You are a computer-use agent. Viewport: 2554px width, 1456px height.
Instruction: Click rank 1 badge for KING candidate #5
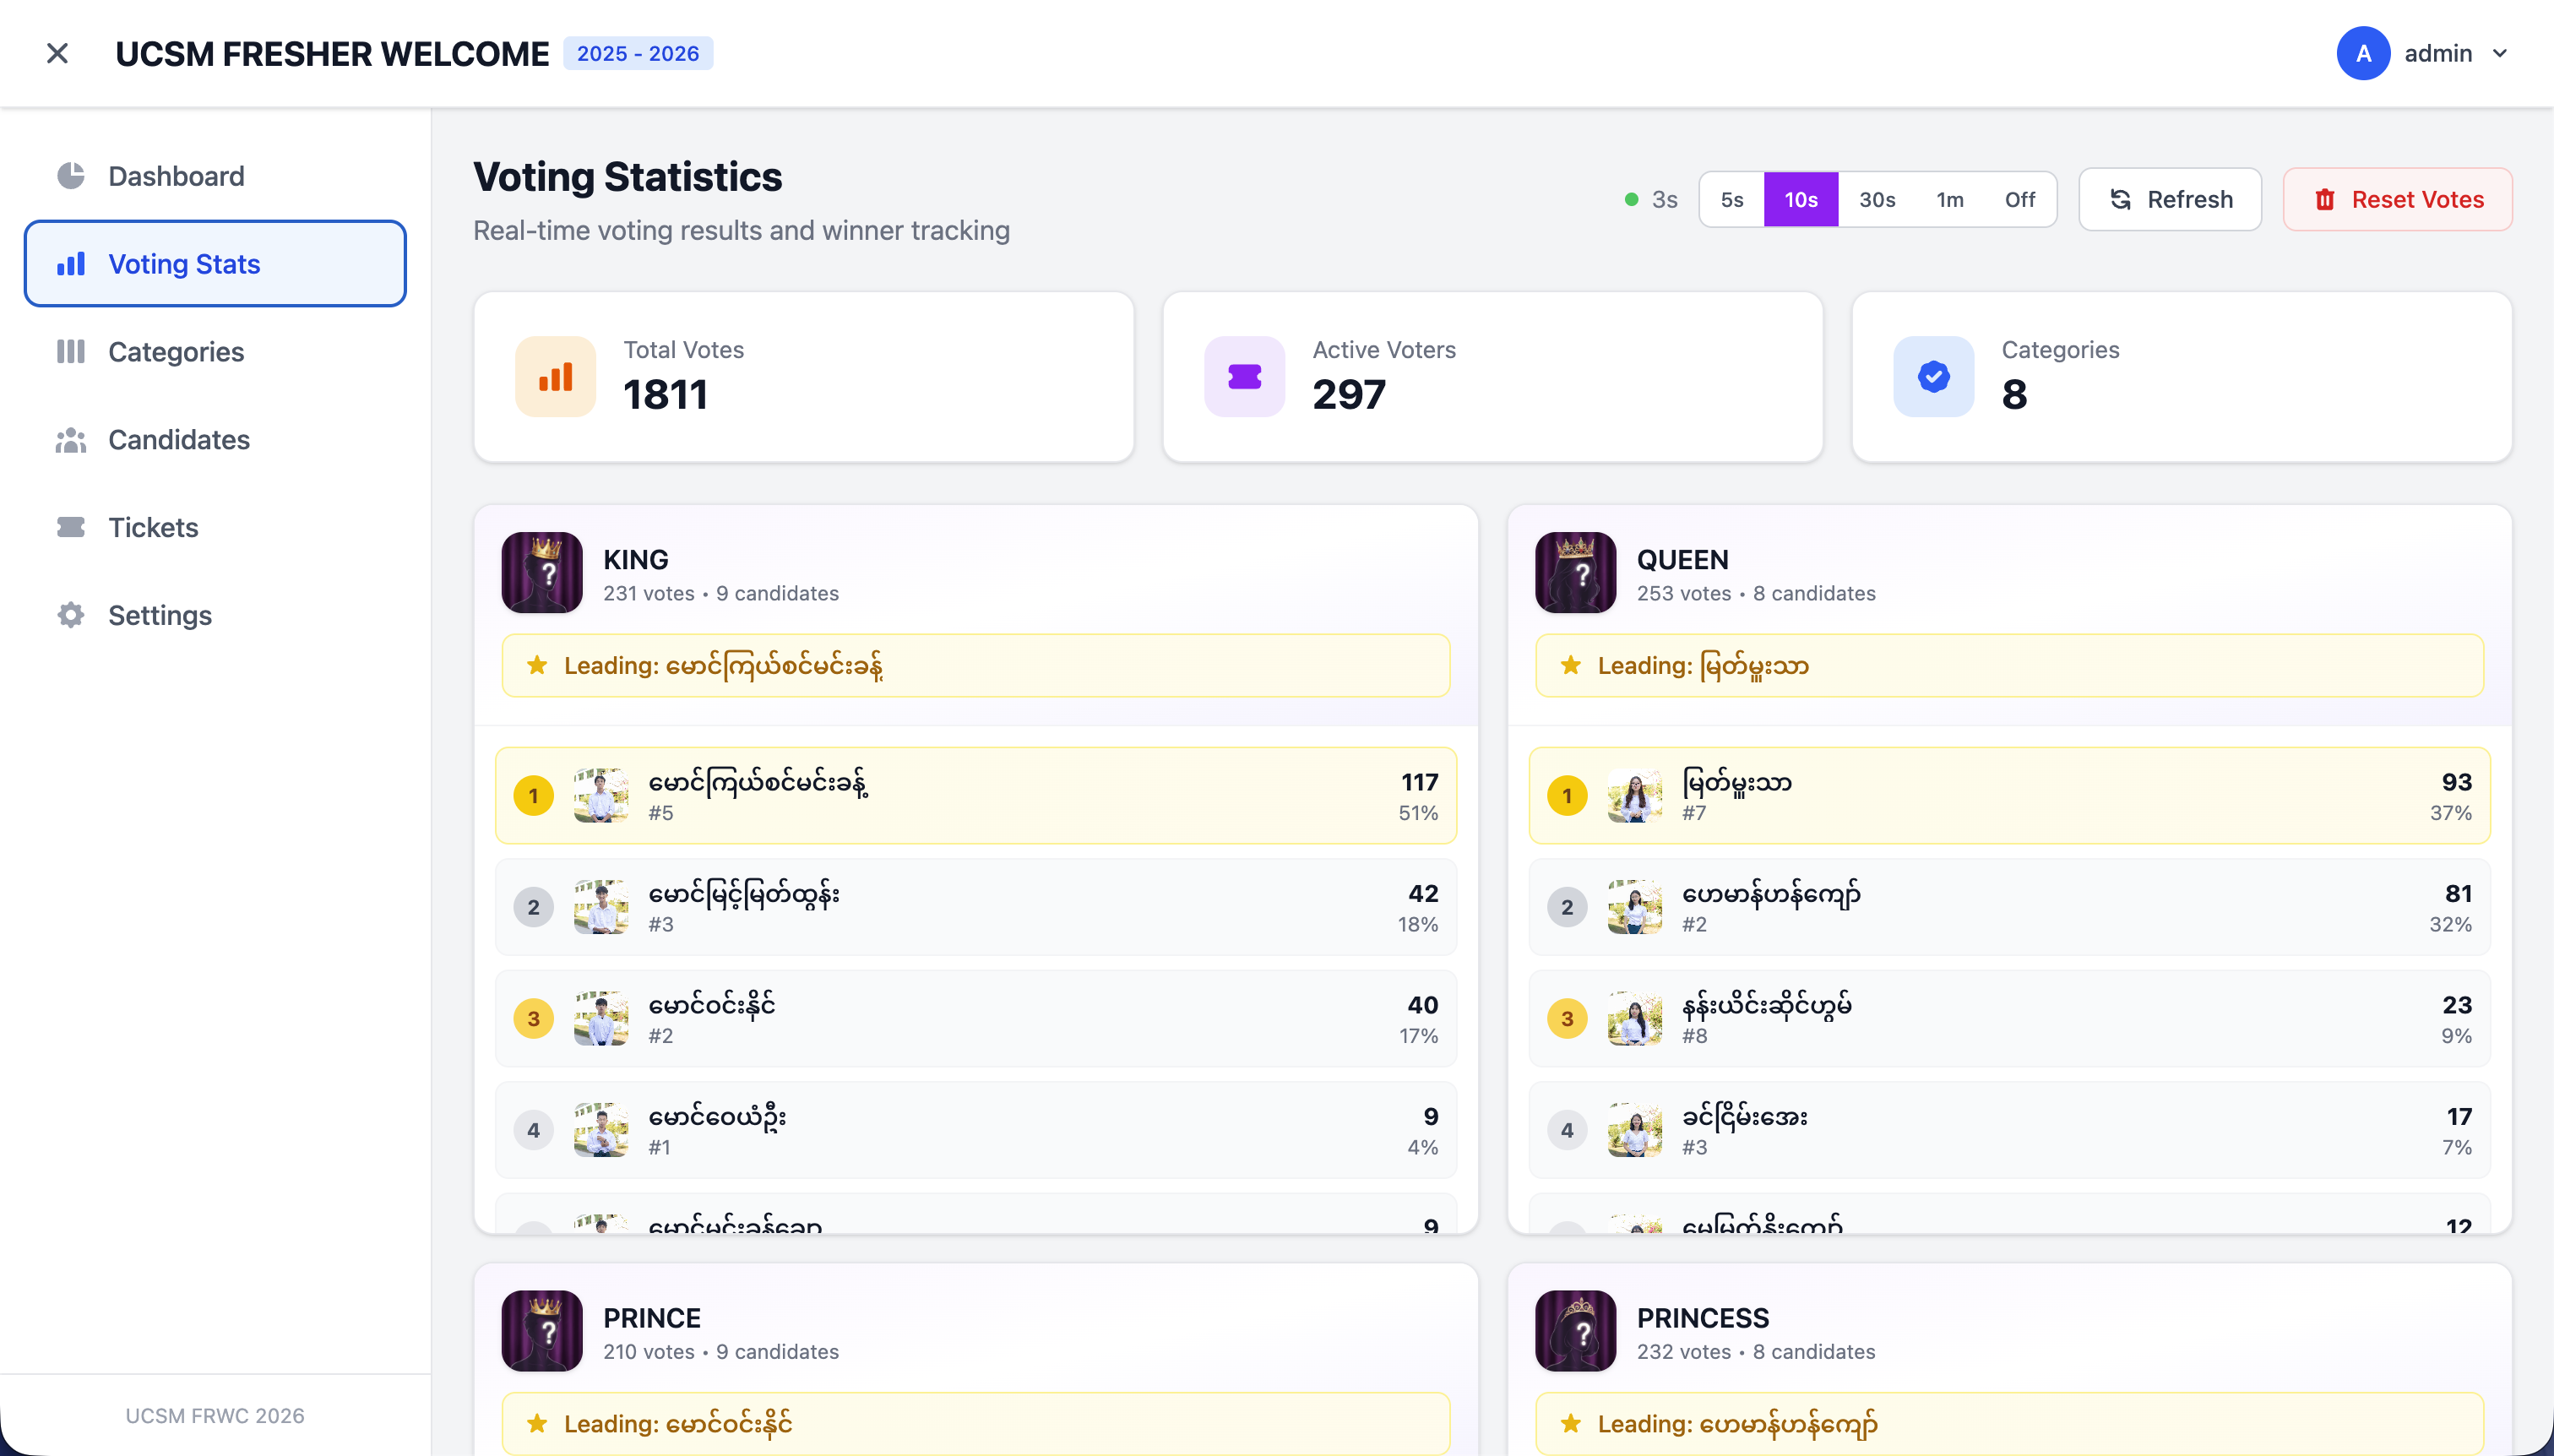click(534, 796)
